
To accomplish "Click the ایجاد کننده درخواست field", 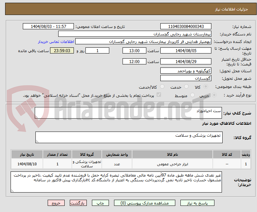I will [x=143, y=42].
